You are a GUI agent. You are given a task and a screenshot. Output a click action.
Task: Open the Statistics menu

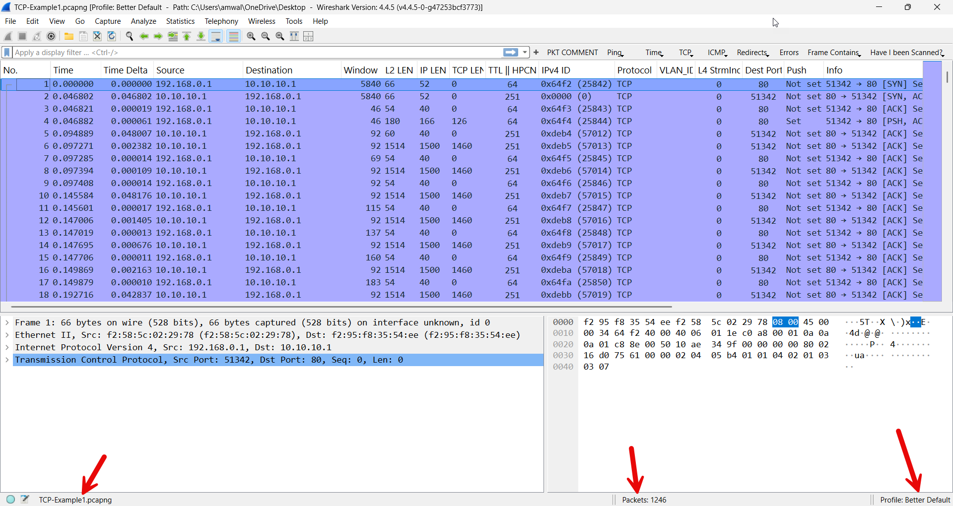pos(180,21)
